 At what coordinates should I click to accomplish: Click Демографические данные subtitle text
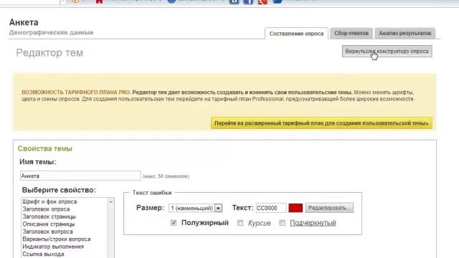[x=51, y=32]
